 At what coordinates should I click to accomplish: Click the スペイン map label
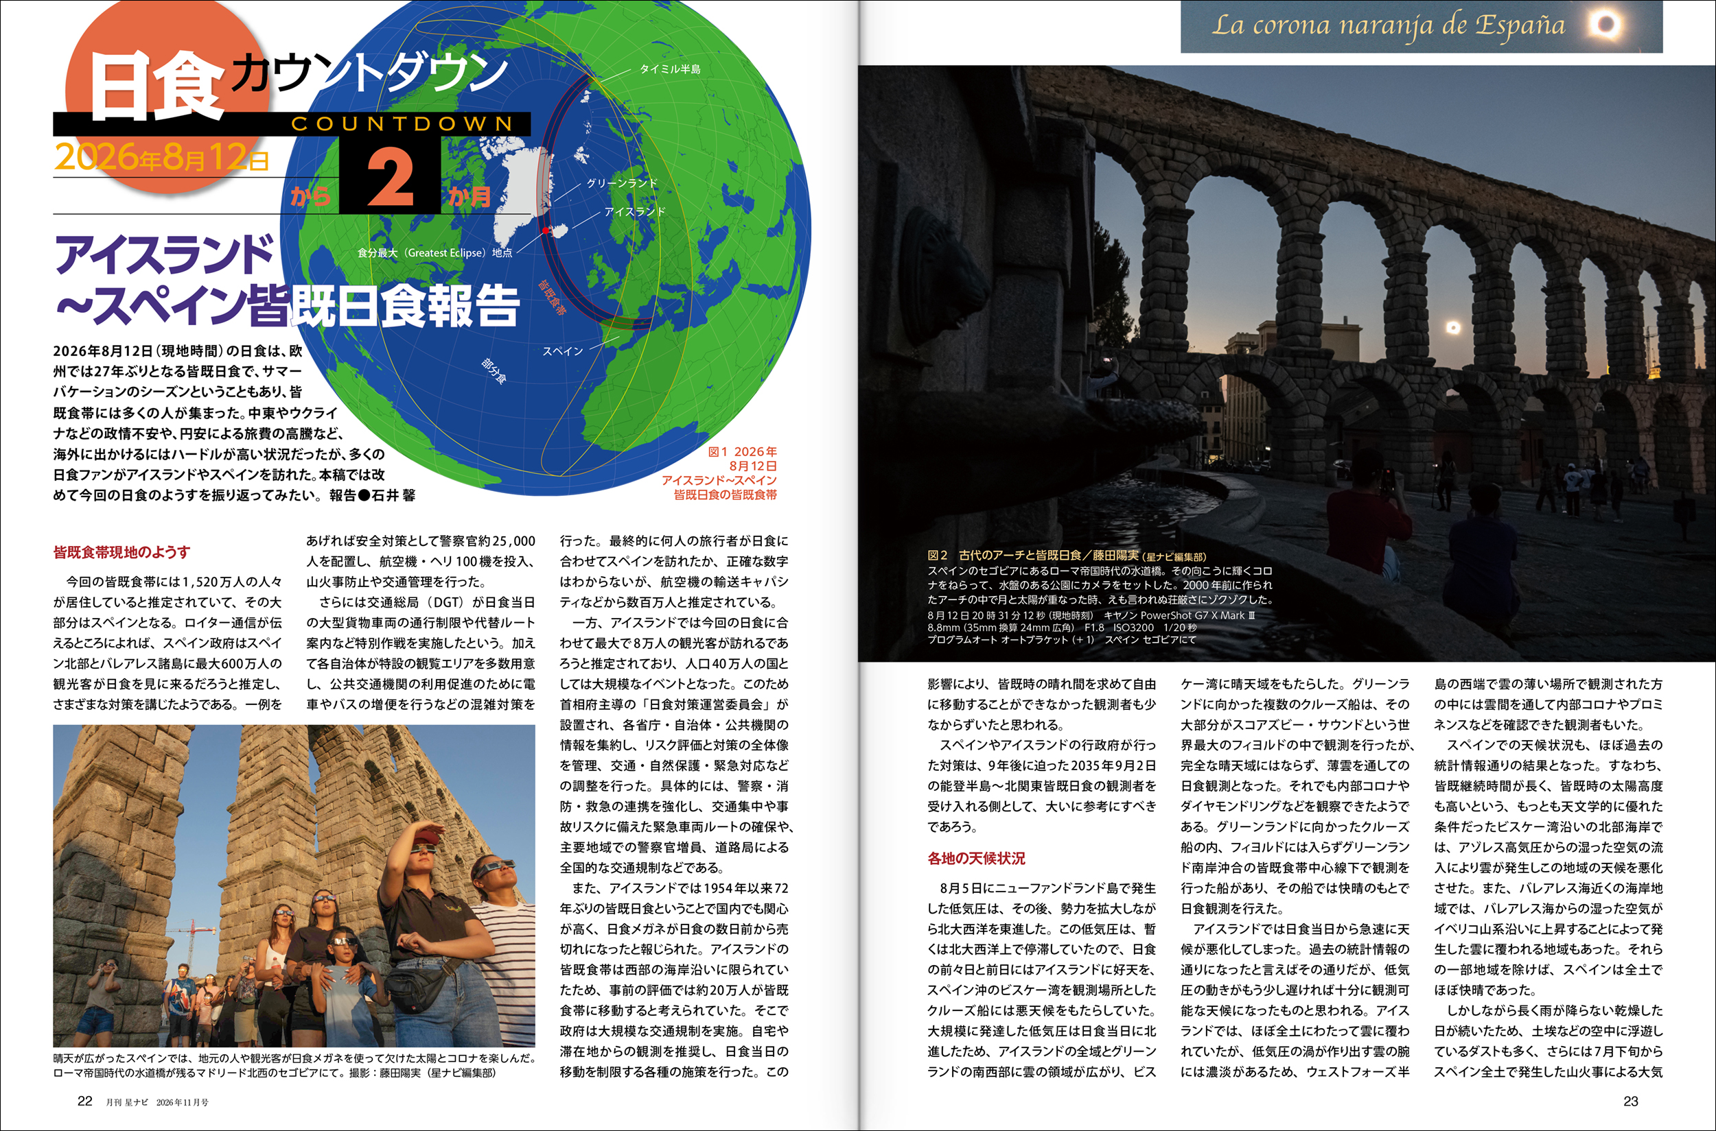(x=563, y=351)
